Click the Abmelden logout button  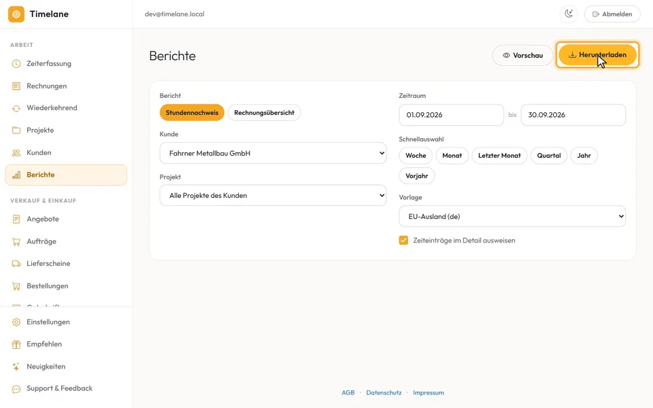coord(612,14)
